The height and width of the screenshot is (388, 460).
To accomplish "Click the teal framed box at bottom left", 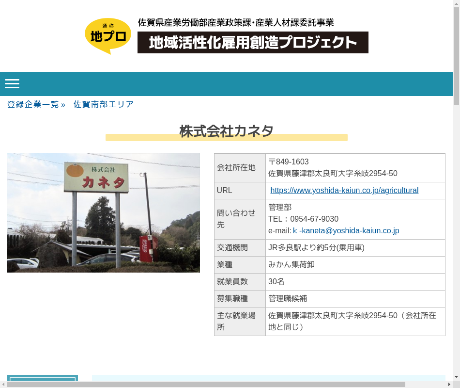I will click(x=43, y=381).
